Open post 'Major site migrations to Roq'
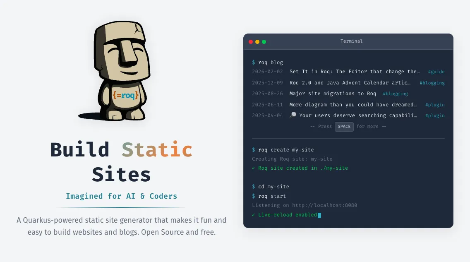 [x=333, y=94]
